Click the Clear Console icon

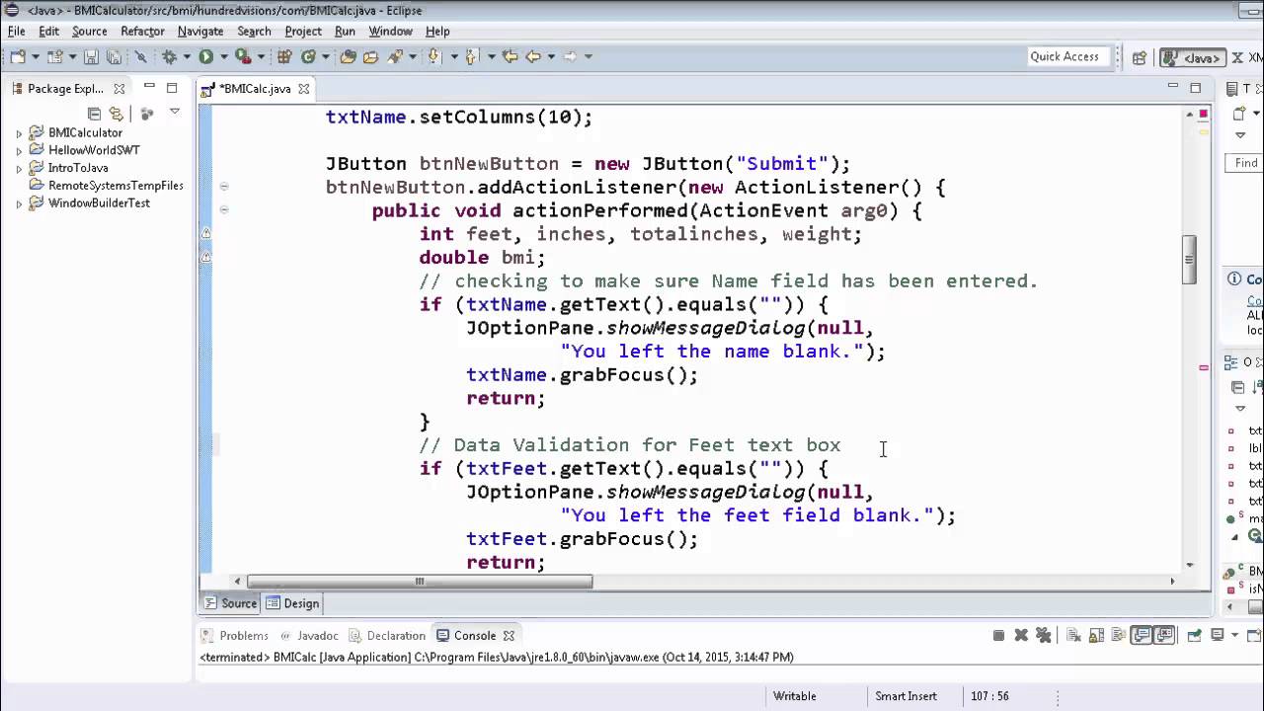[x=1073, y=635]
